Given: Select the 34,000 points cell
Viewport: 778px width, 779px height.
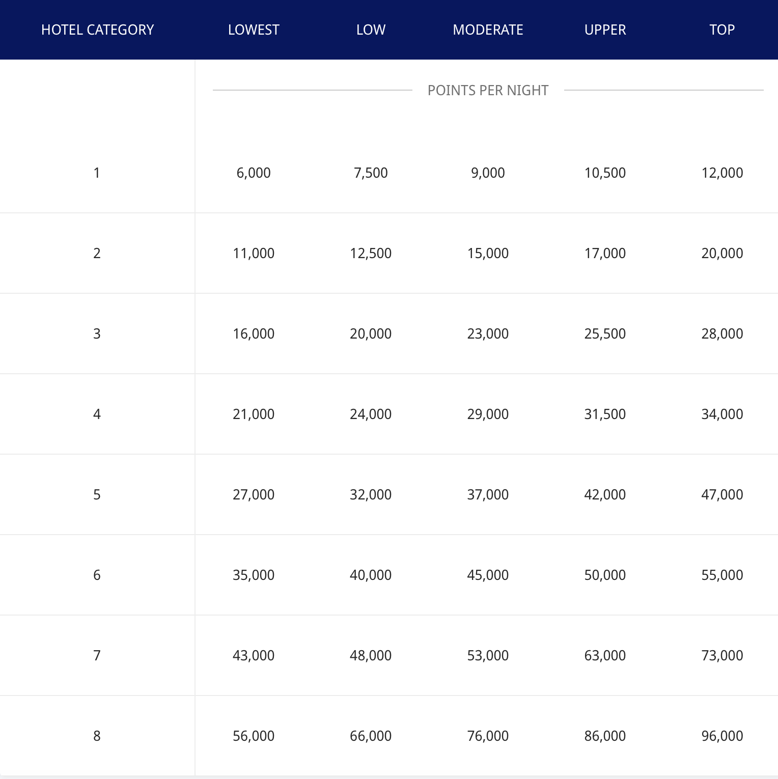Looking at the screenshot, I should click(722, 414).
